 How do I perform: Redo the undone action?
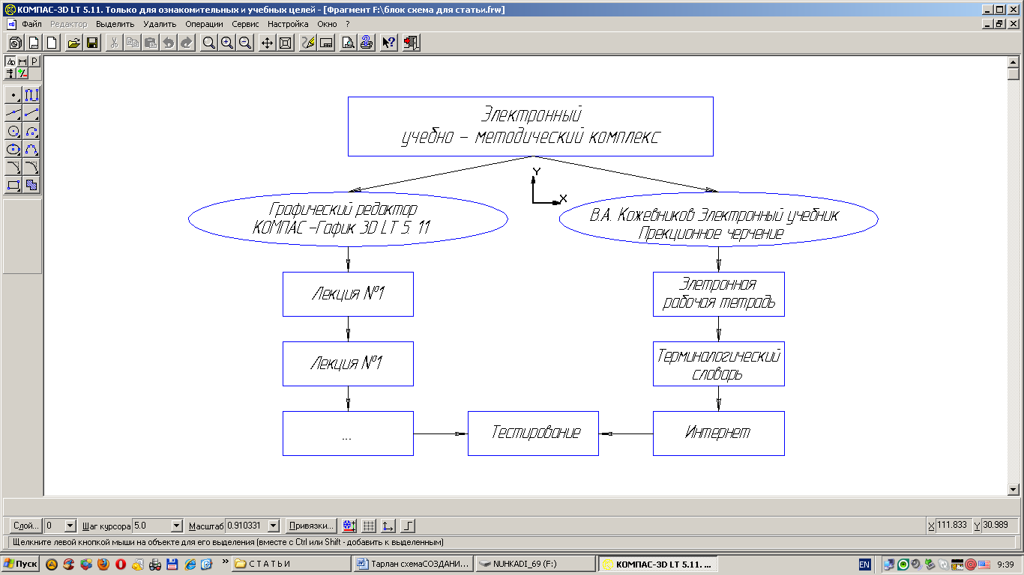pyautogui.click(x=187, y=43)
